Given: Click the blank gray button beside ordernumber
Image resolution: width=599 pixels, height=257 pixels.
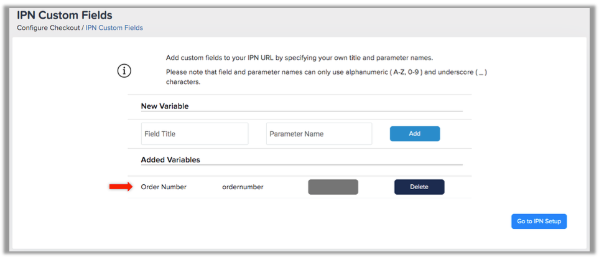Looking at the screenshot, I should 333,187.
